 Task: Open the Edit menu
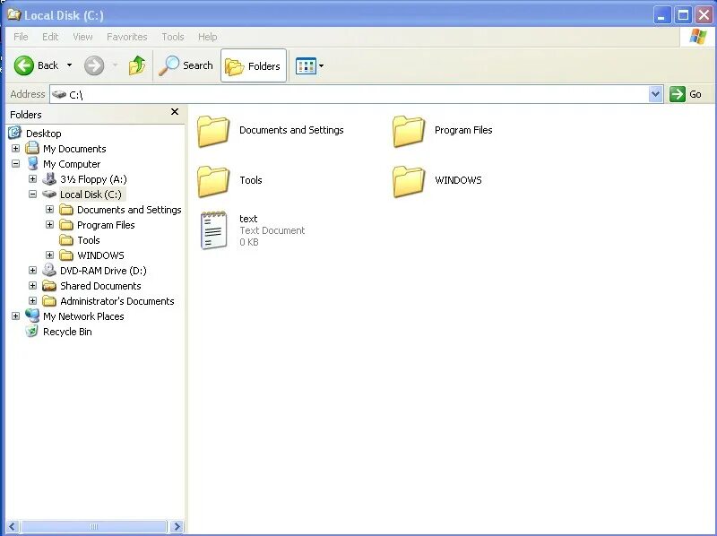[x=50, y=37]
